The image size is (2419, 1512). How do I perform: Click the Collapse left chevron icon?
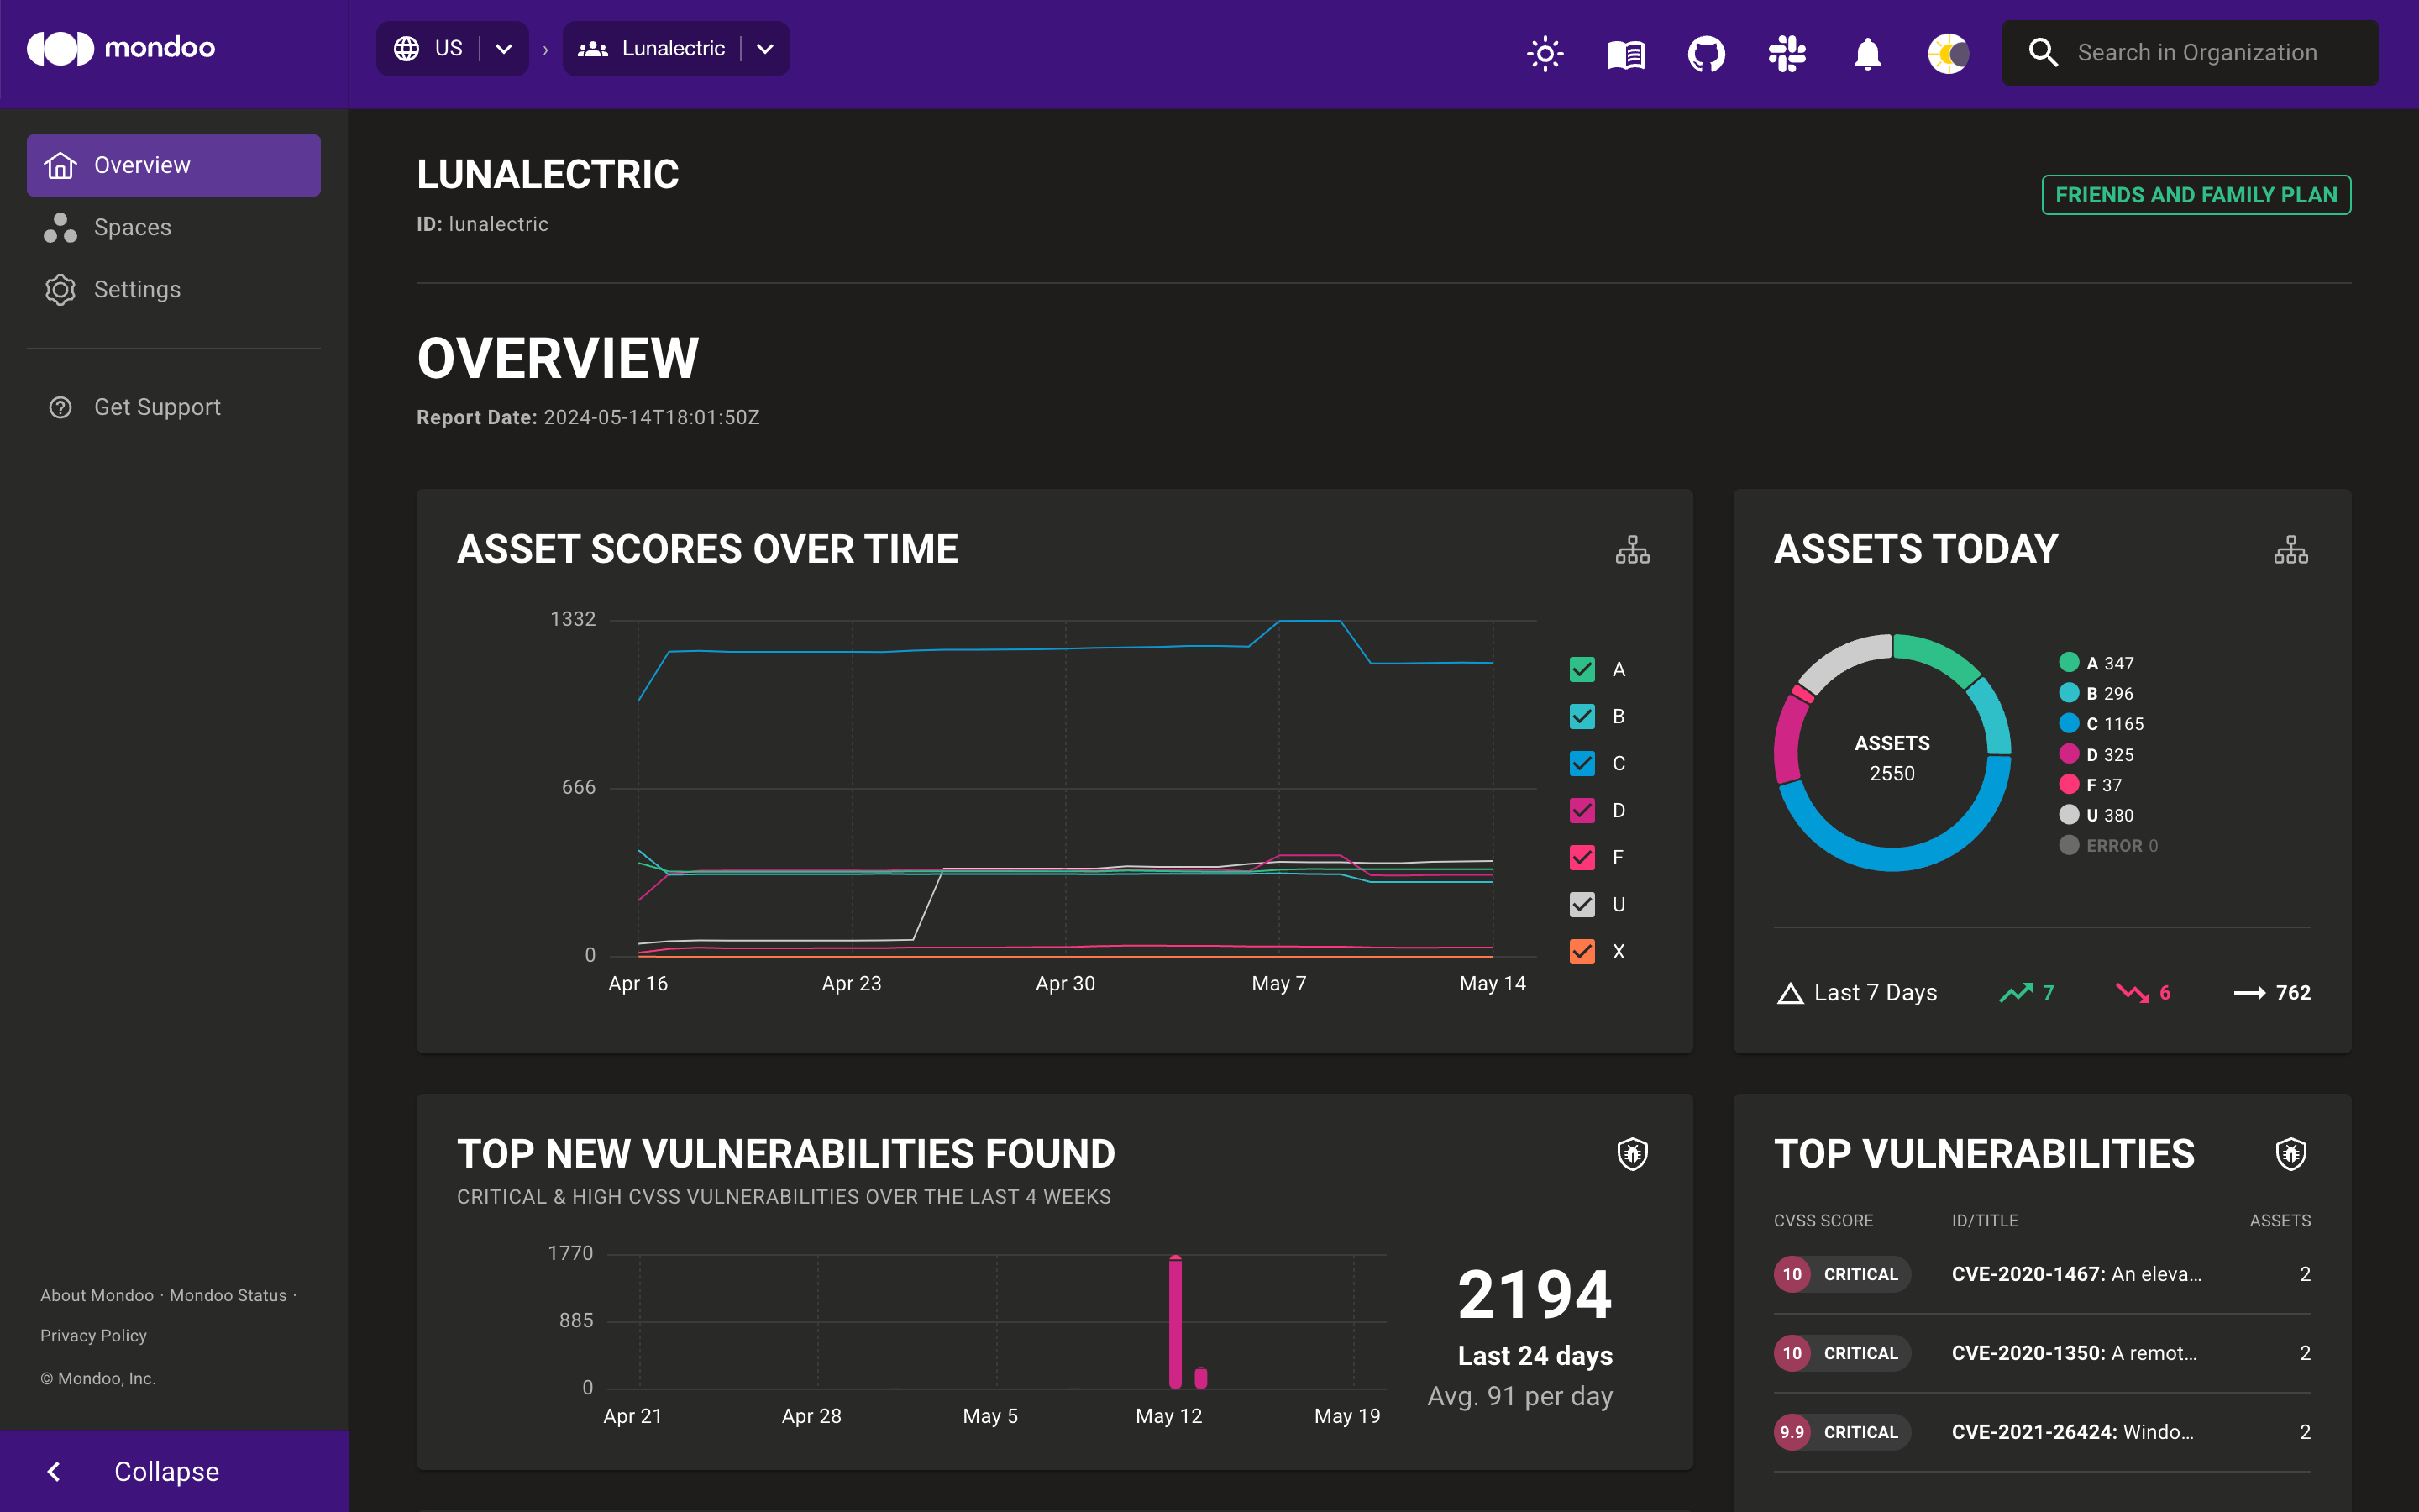pyautogui.click(x=55, y=1471)
